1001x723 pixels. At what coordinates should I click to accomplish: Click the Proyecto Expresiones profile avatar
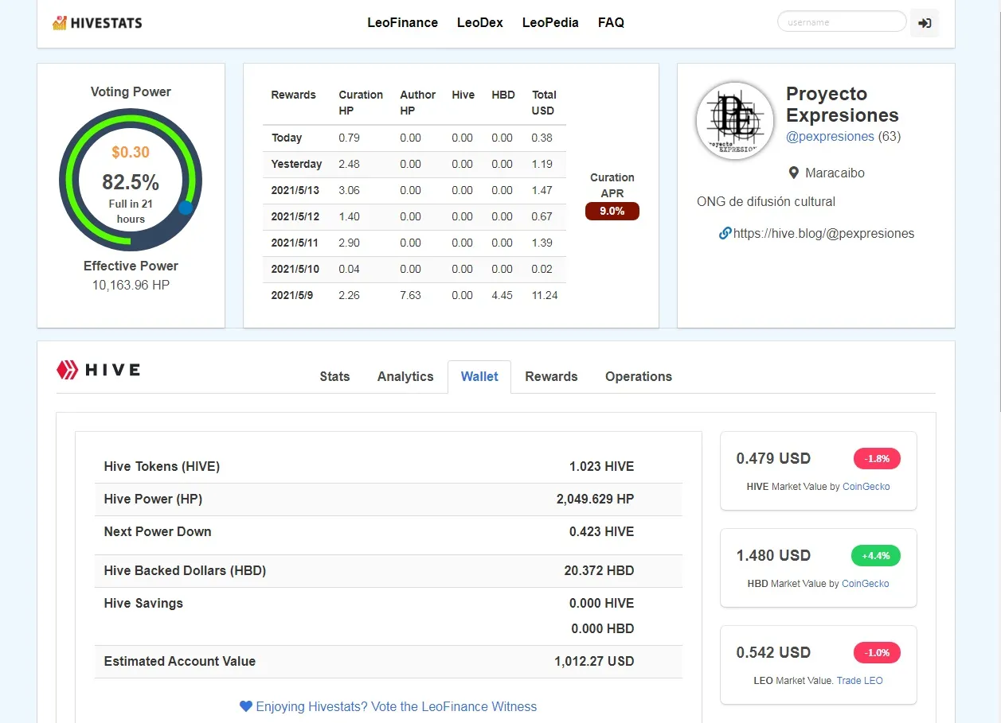pos(734,121)
